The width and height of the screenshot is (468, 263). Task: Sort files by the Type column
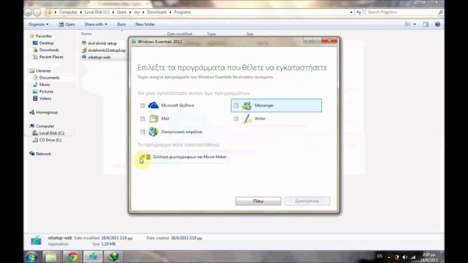(x=211, y=34)
